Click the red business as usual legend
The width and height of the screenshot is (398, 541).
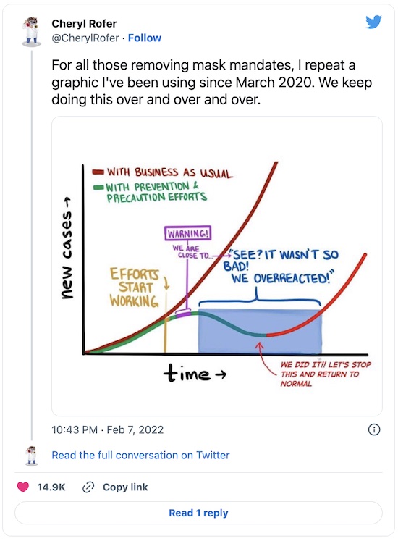click(x=163, y=172)
